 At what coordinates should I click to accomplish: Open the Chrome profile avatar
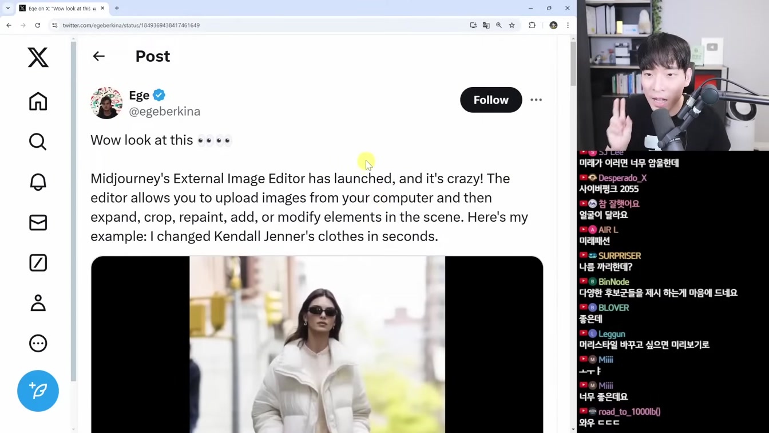coord(553,25)
